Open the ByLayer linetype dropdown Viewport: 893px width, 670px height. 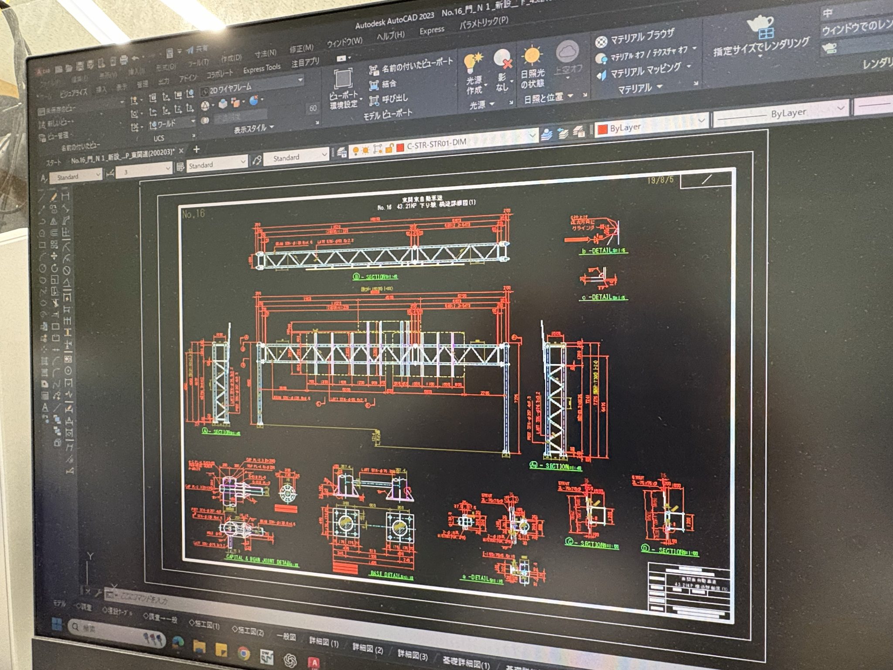coord(841,107)
